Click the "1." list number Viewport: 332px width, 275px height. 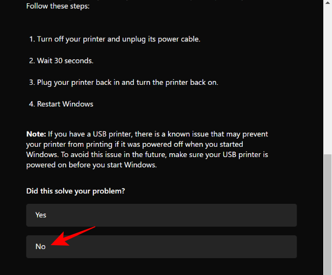coord(32,39)
